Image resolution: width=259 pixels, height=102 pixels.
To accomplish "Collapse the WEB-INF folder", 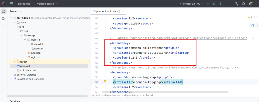I will 25,40.
